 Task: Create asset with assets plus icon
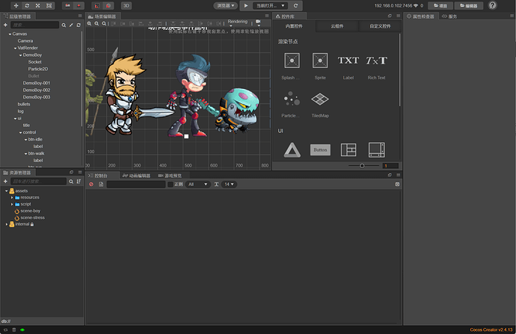[x=5, y=182]
